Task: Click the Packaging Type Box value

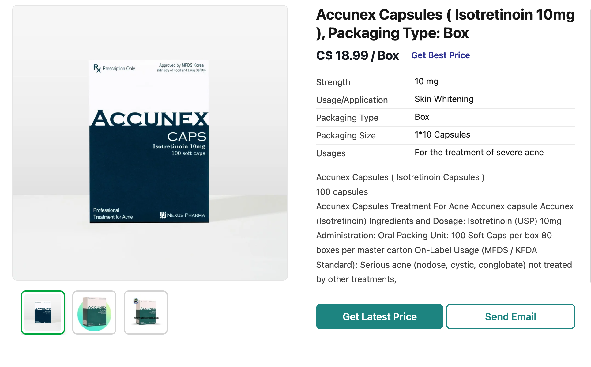Action: point(422,117)
